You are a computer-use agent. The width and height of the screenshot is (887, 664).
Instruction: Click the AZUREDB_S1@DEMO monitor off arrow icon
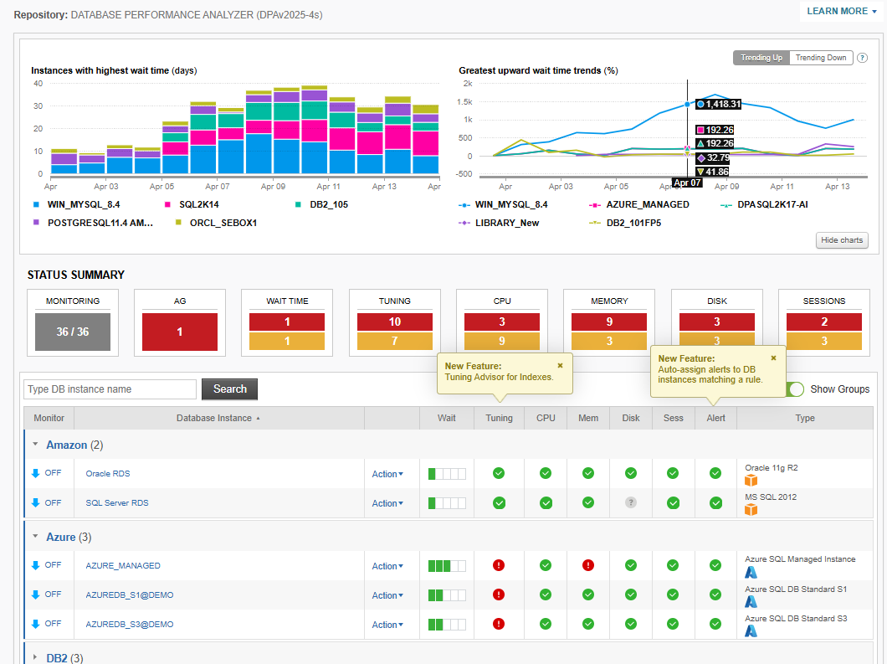pos(36,595)
